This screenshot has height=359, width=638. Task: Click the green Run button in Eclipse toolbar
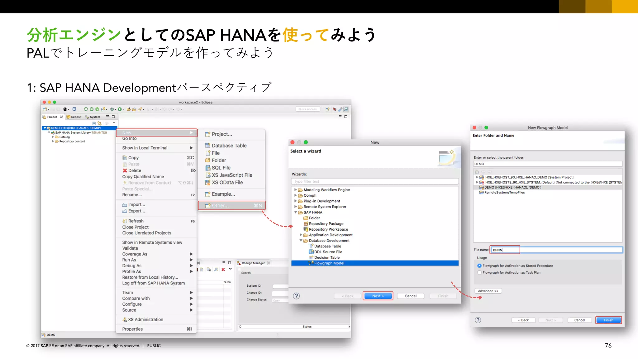120,109
